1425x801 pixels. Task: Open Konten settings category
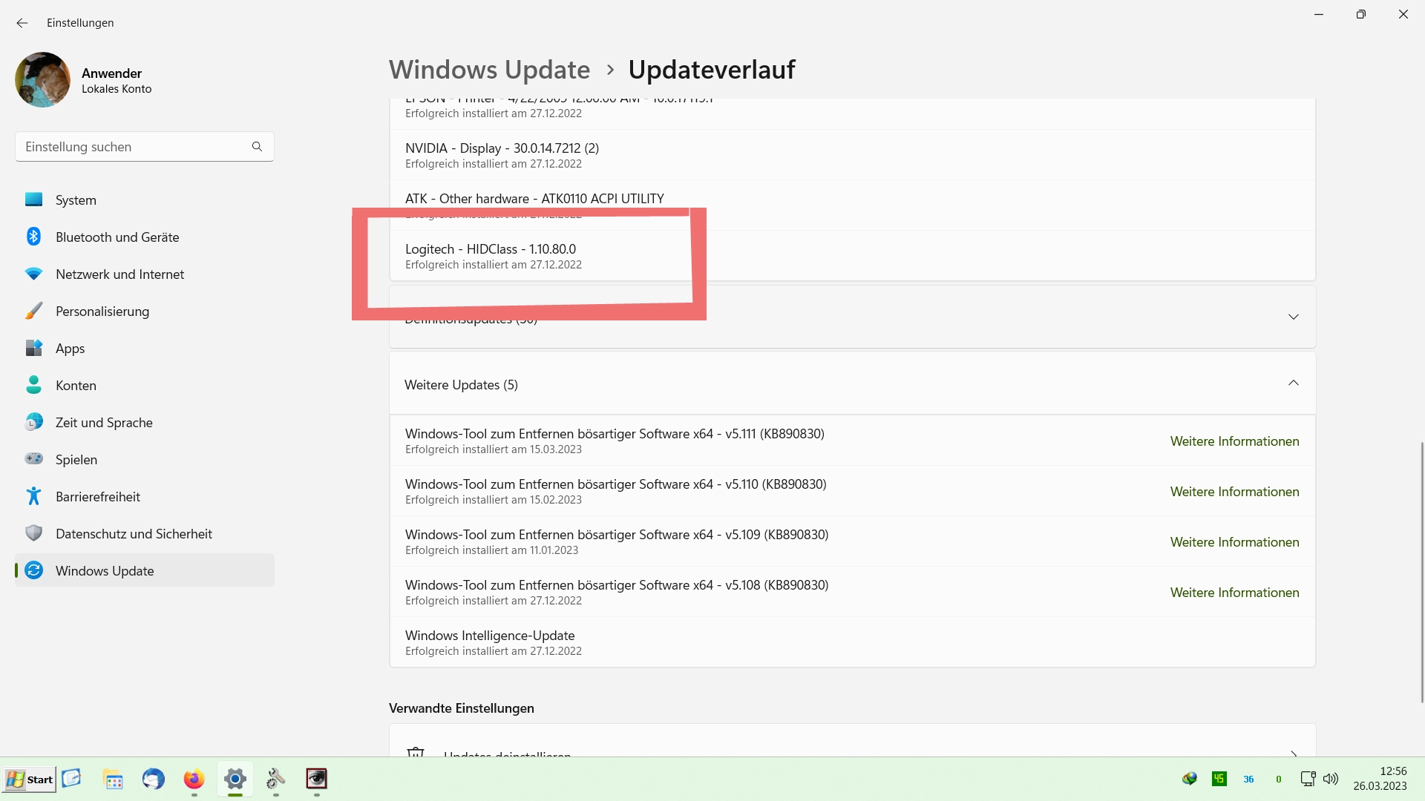[x=145, y=386]
